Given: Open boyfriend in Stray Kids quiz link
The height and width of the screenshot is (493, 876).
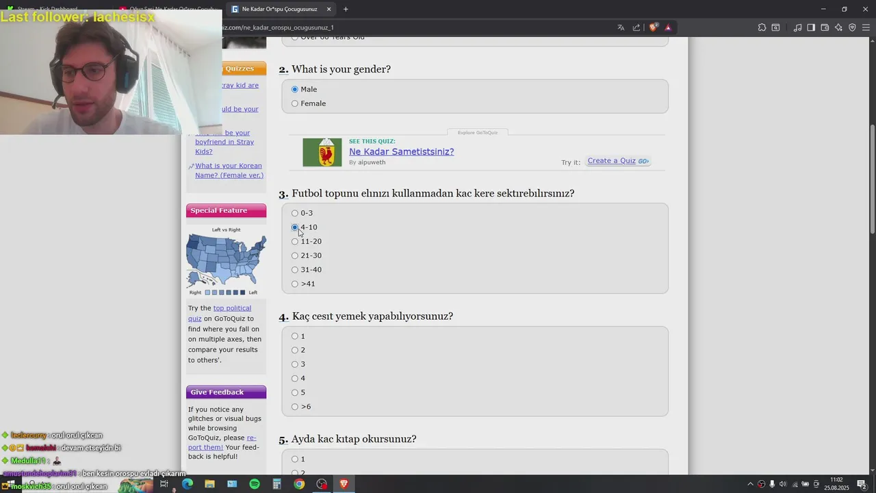Looking at the screenshot, I should [224, 142].
